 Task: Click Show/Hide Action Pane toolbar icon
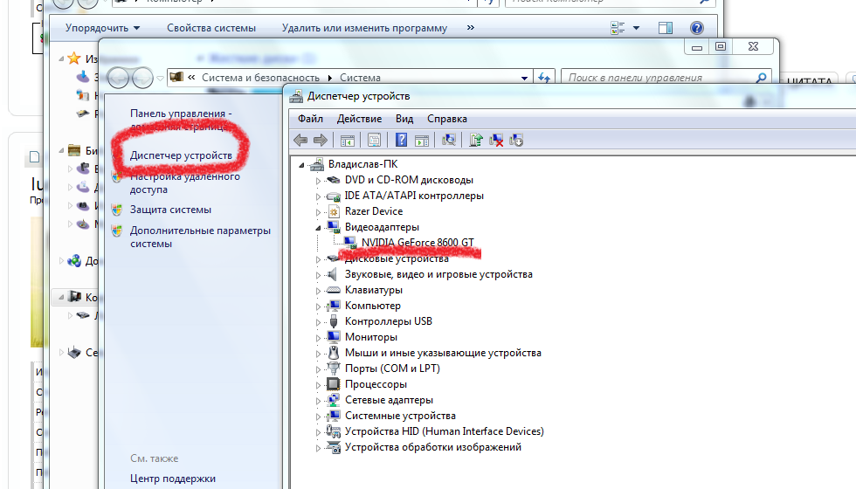pyautogui.click(x=421, y=141)
